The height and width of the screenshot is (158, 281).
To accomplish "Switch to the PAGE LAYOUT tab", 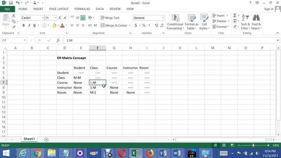I will (58, 9).
